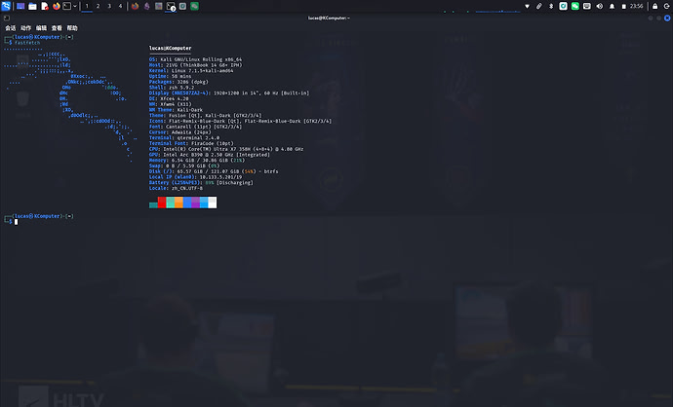
Task: Close the qterminal window
Action: pos(667,18)
